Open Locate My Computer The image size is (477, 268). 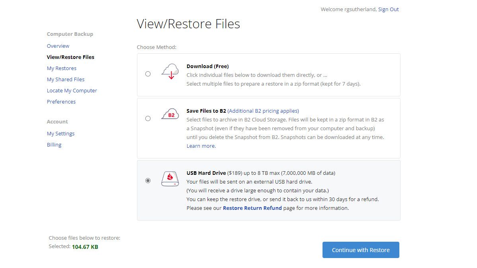tap(72, 91)
